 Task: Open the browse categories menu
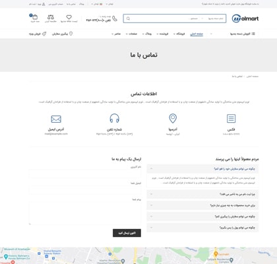243,34
